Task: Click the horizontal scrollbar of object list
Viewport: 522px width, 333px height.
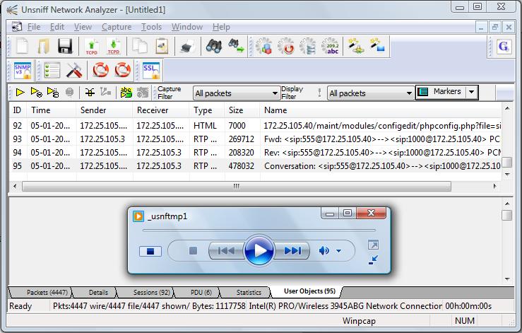Action: pos(237,186)
